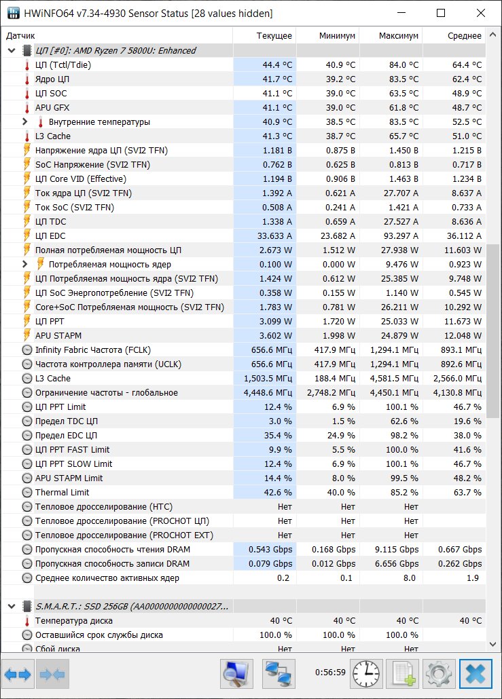Screen dimensions: 502x699
Task: Select the Тепловое дросселирование (PROCHOT ЦП) row
Action: click(244, 521)
